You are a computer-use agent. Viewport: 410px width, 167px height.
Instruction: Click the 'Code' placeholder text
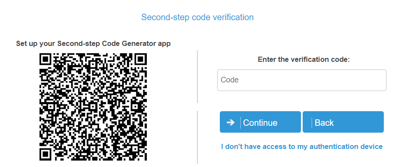click(x=230, y=80)
